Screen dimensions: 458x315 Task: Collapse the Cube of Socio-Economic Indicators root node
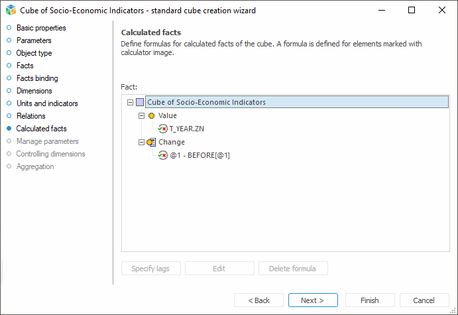coord(129,102)
